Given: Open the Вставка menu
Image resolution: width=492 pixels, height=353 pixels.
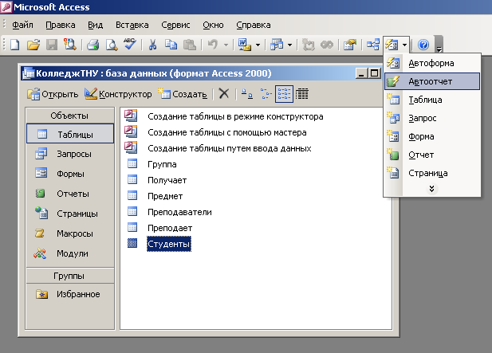Looking at the screenshot, I should click(132, 25).
